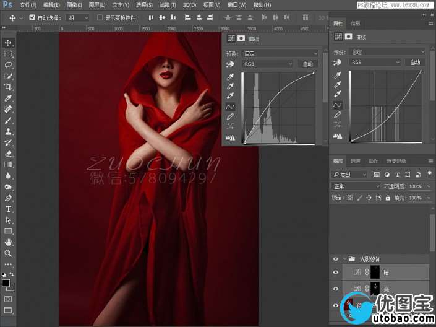Switch to the 通道 tab
The width and height of the screenshot is (436, 327).
tap(356, 161)
